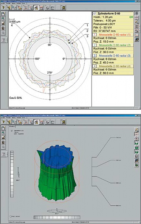The height and width of the screenshot is (224, 141).
Task: Select the tab above the 3D view area
Action: pos(12,126)
